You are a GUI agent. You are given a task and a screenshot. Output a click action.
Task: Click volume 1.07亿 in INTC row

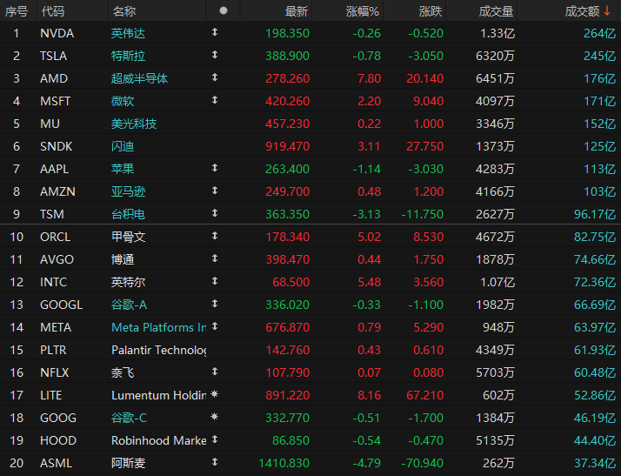(497, 282)
